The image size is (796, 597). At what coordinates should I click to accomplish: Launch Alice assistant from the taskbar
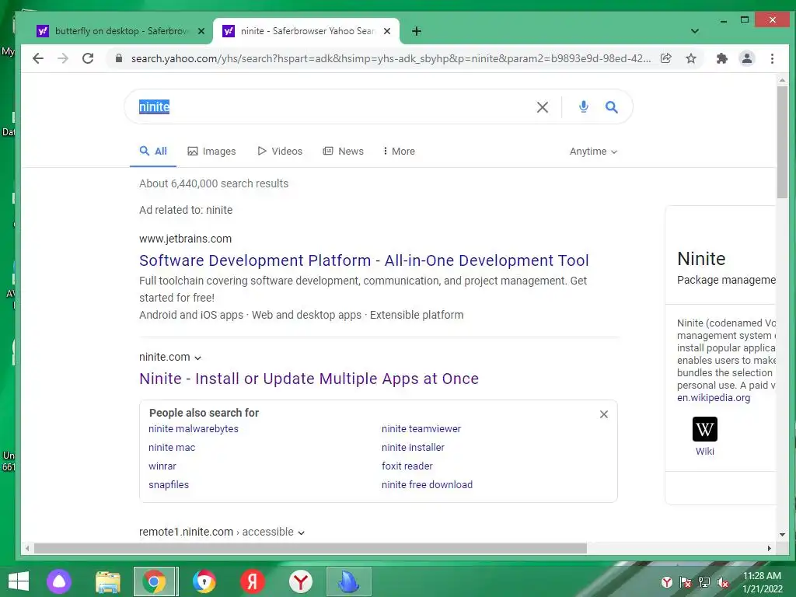coord(59,581)
